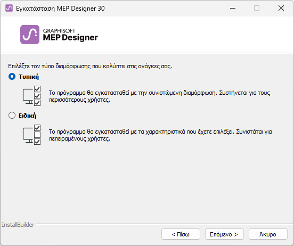Select the Τυπική radio button
The width and height of the screenshot is (294, 246).
tap(12, 77)
